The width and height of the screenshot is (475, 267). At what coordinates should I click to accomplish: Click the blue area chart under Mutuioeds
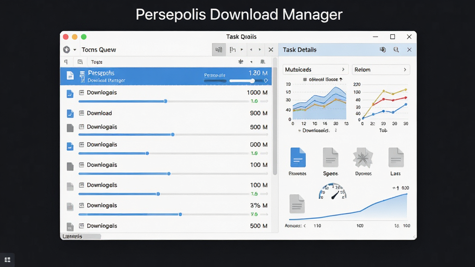[319, 103]
